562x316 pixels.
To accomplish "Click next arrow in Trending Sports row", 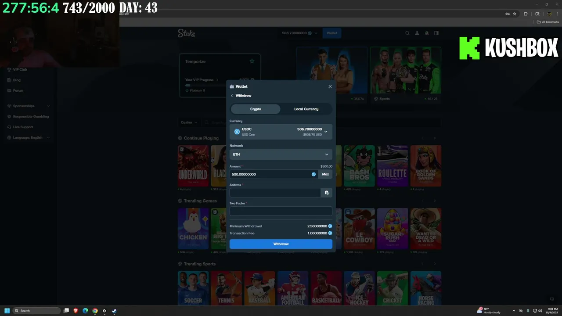I will click(435, 264).
